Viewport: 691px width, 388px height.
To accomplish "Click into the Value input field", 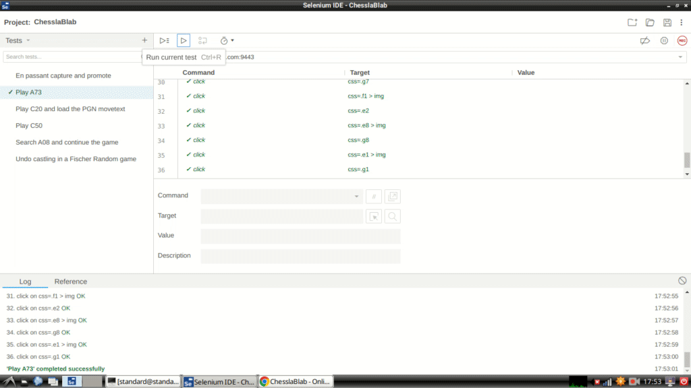I will (300, 236).
